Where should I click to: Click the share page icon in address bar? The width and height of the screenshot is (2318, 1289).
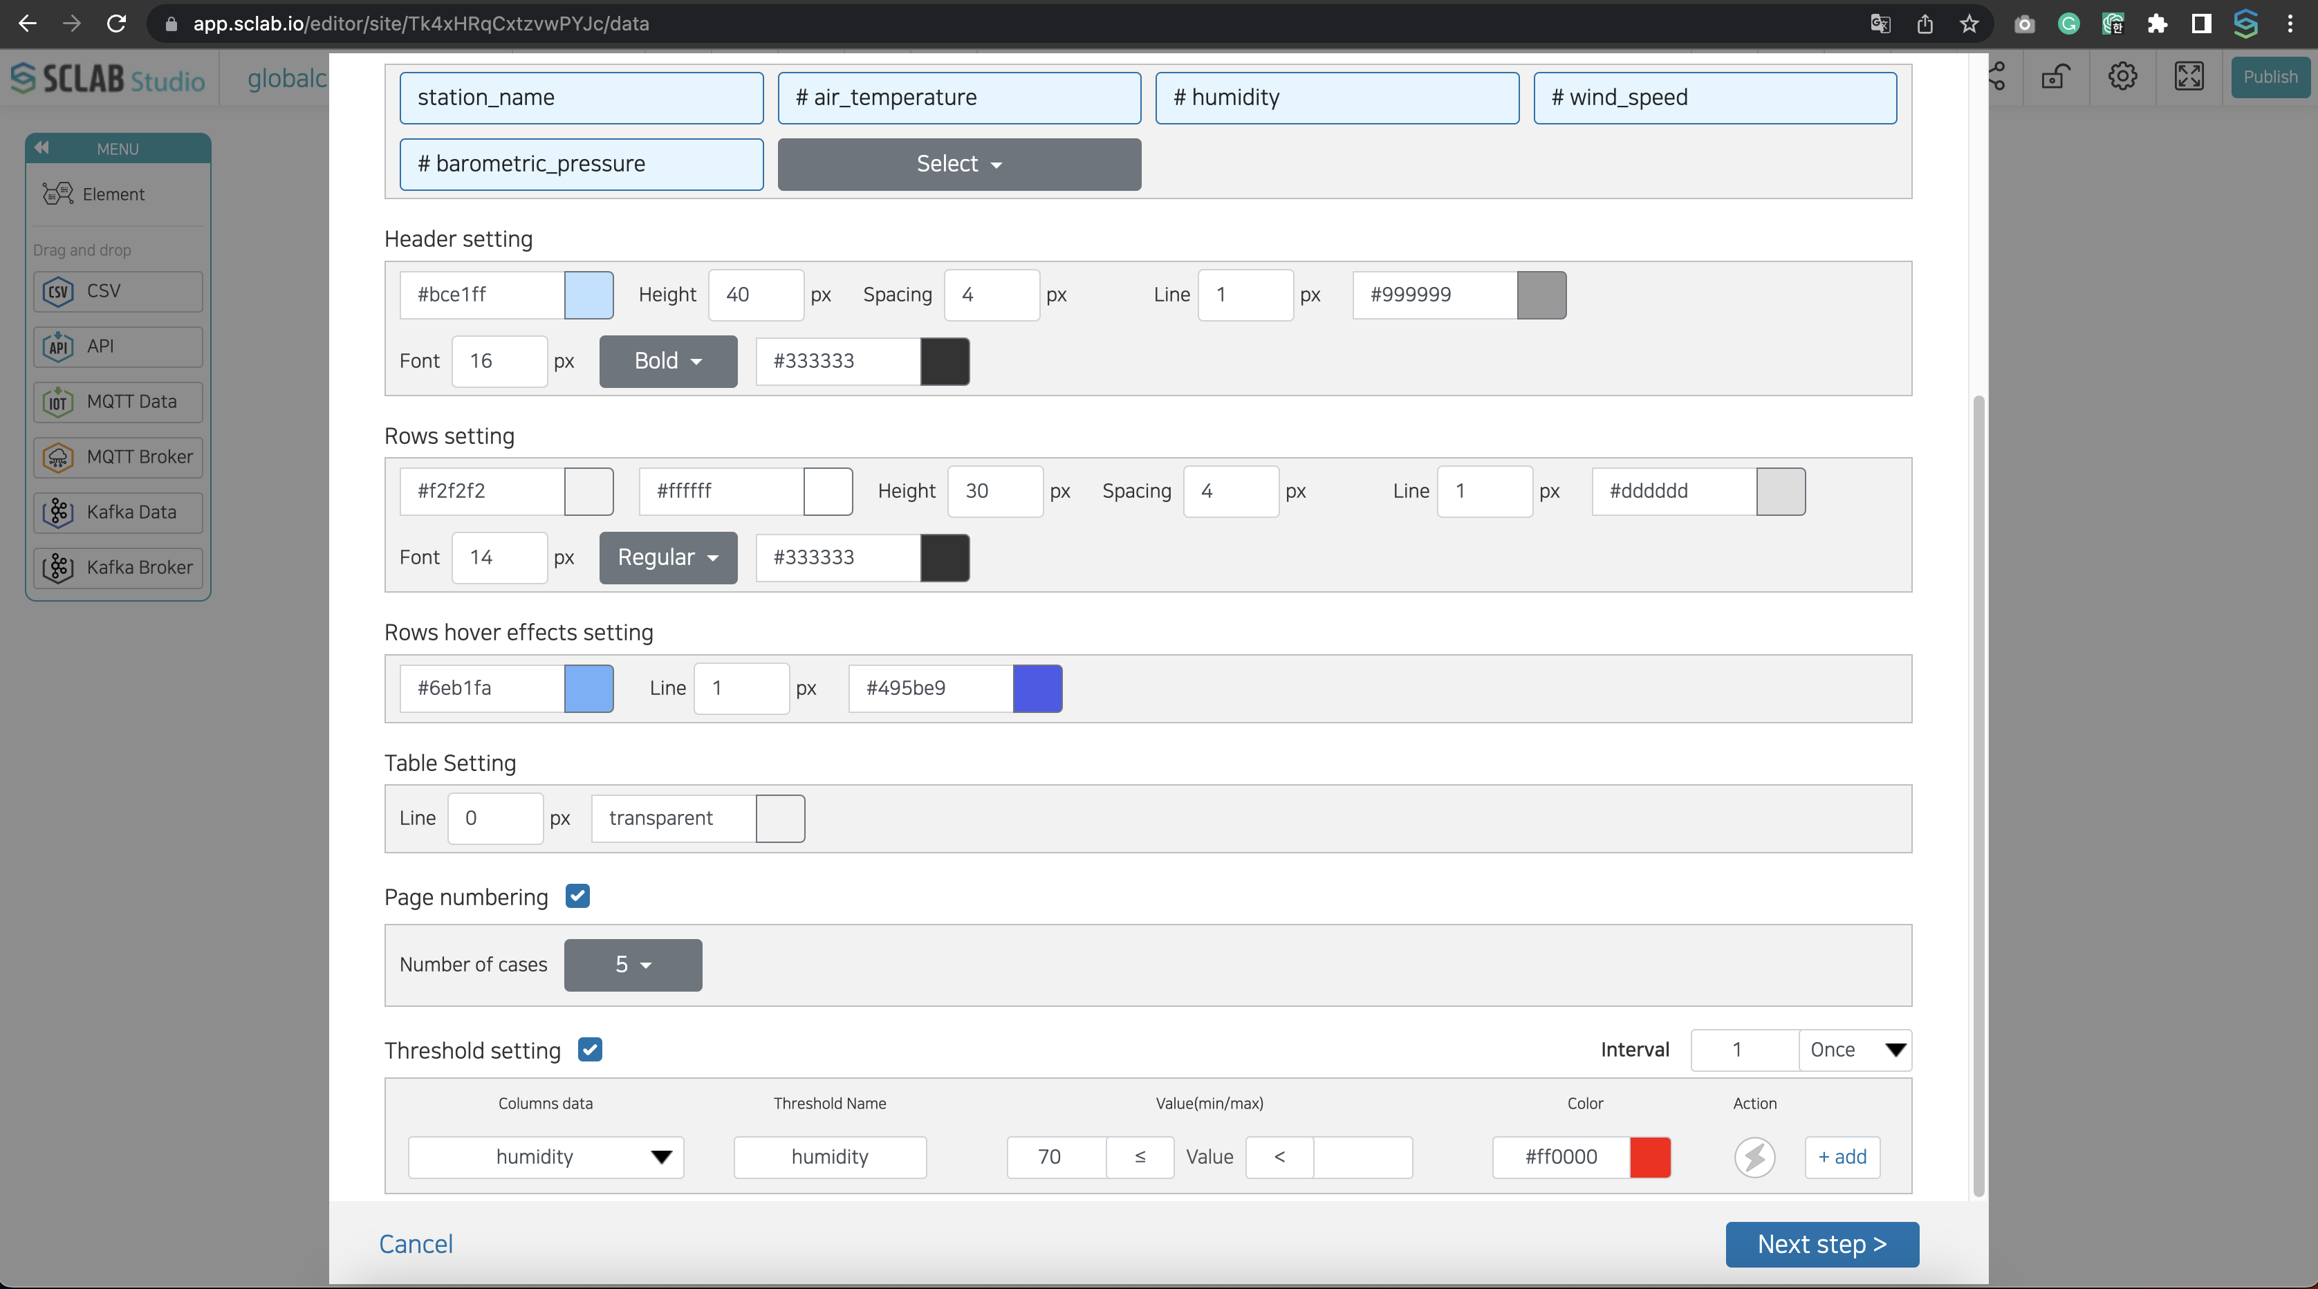click(1925, 24)
